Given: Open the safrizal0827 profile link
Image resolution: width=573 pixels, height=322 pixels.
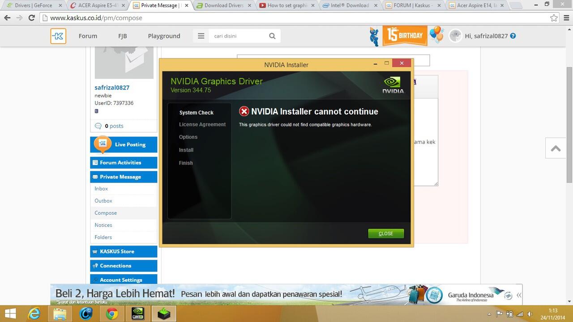Looking at the screenshot, I should (112, 88).
